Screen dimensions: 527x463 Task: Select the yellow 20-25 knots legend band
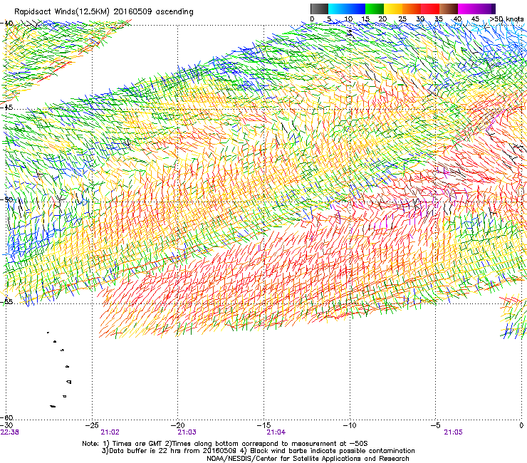[393, 9]
